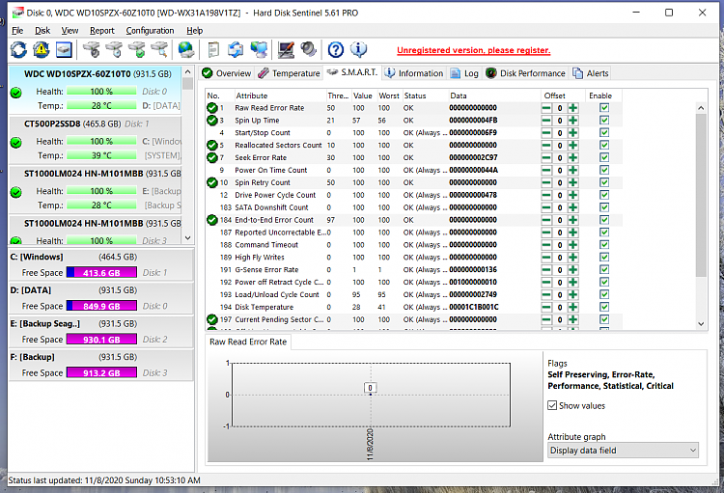
Task: Click the disk with clock toolbar icon
Action: pyautogui.click(x=114, y=49)
